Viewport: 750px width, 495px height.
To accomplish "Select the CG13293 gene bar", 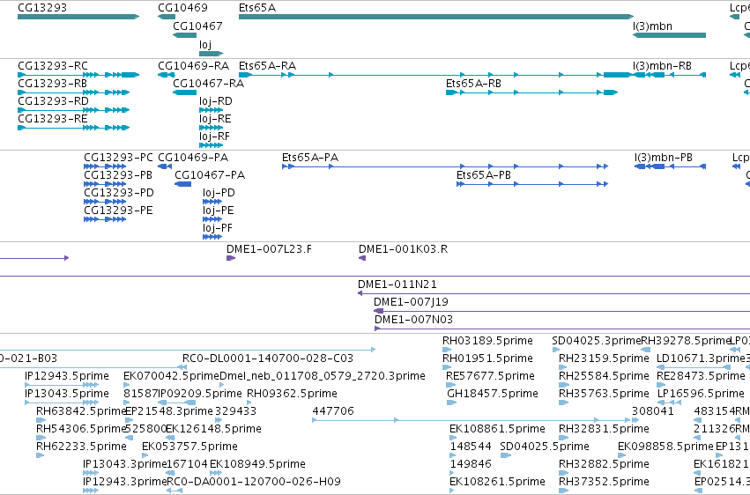I will click(x=78, y=17).
